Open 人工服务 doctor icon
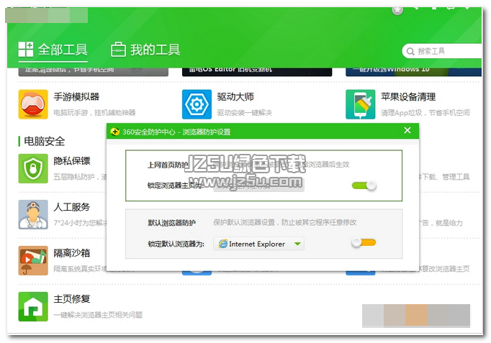The height and width of the screenshot is (343, 491). click(x=33, y=214)
